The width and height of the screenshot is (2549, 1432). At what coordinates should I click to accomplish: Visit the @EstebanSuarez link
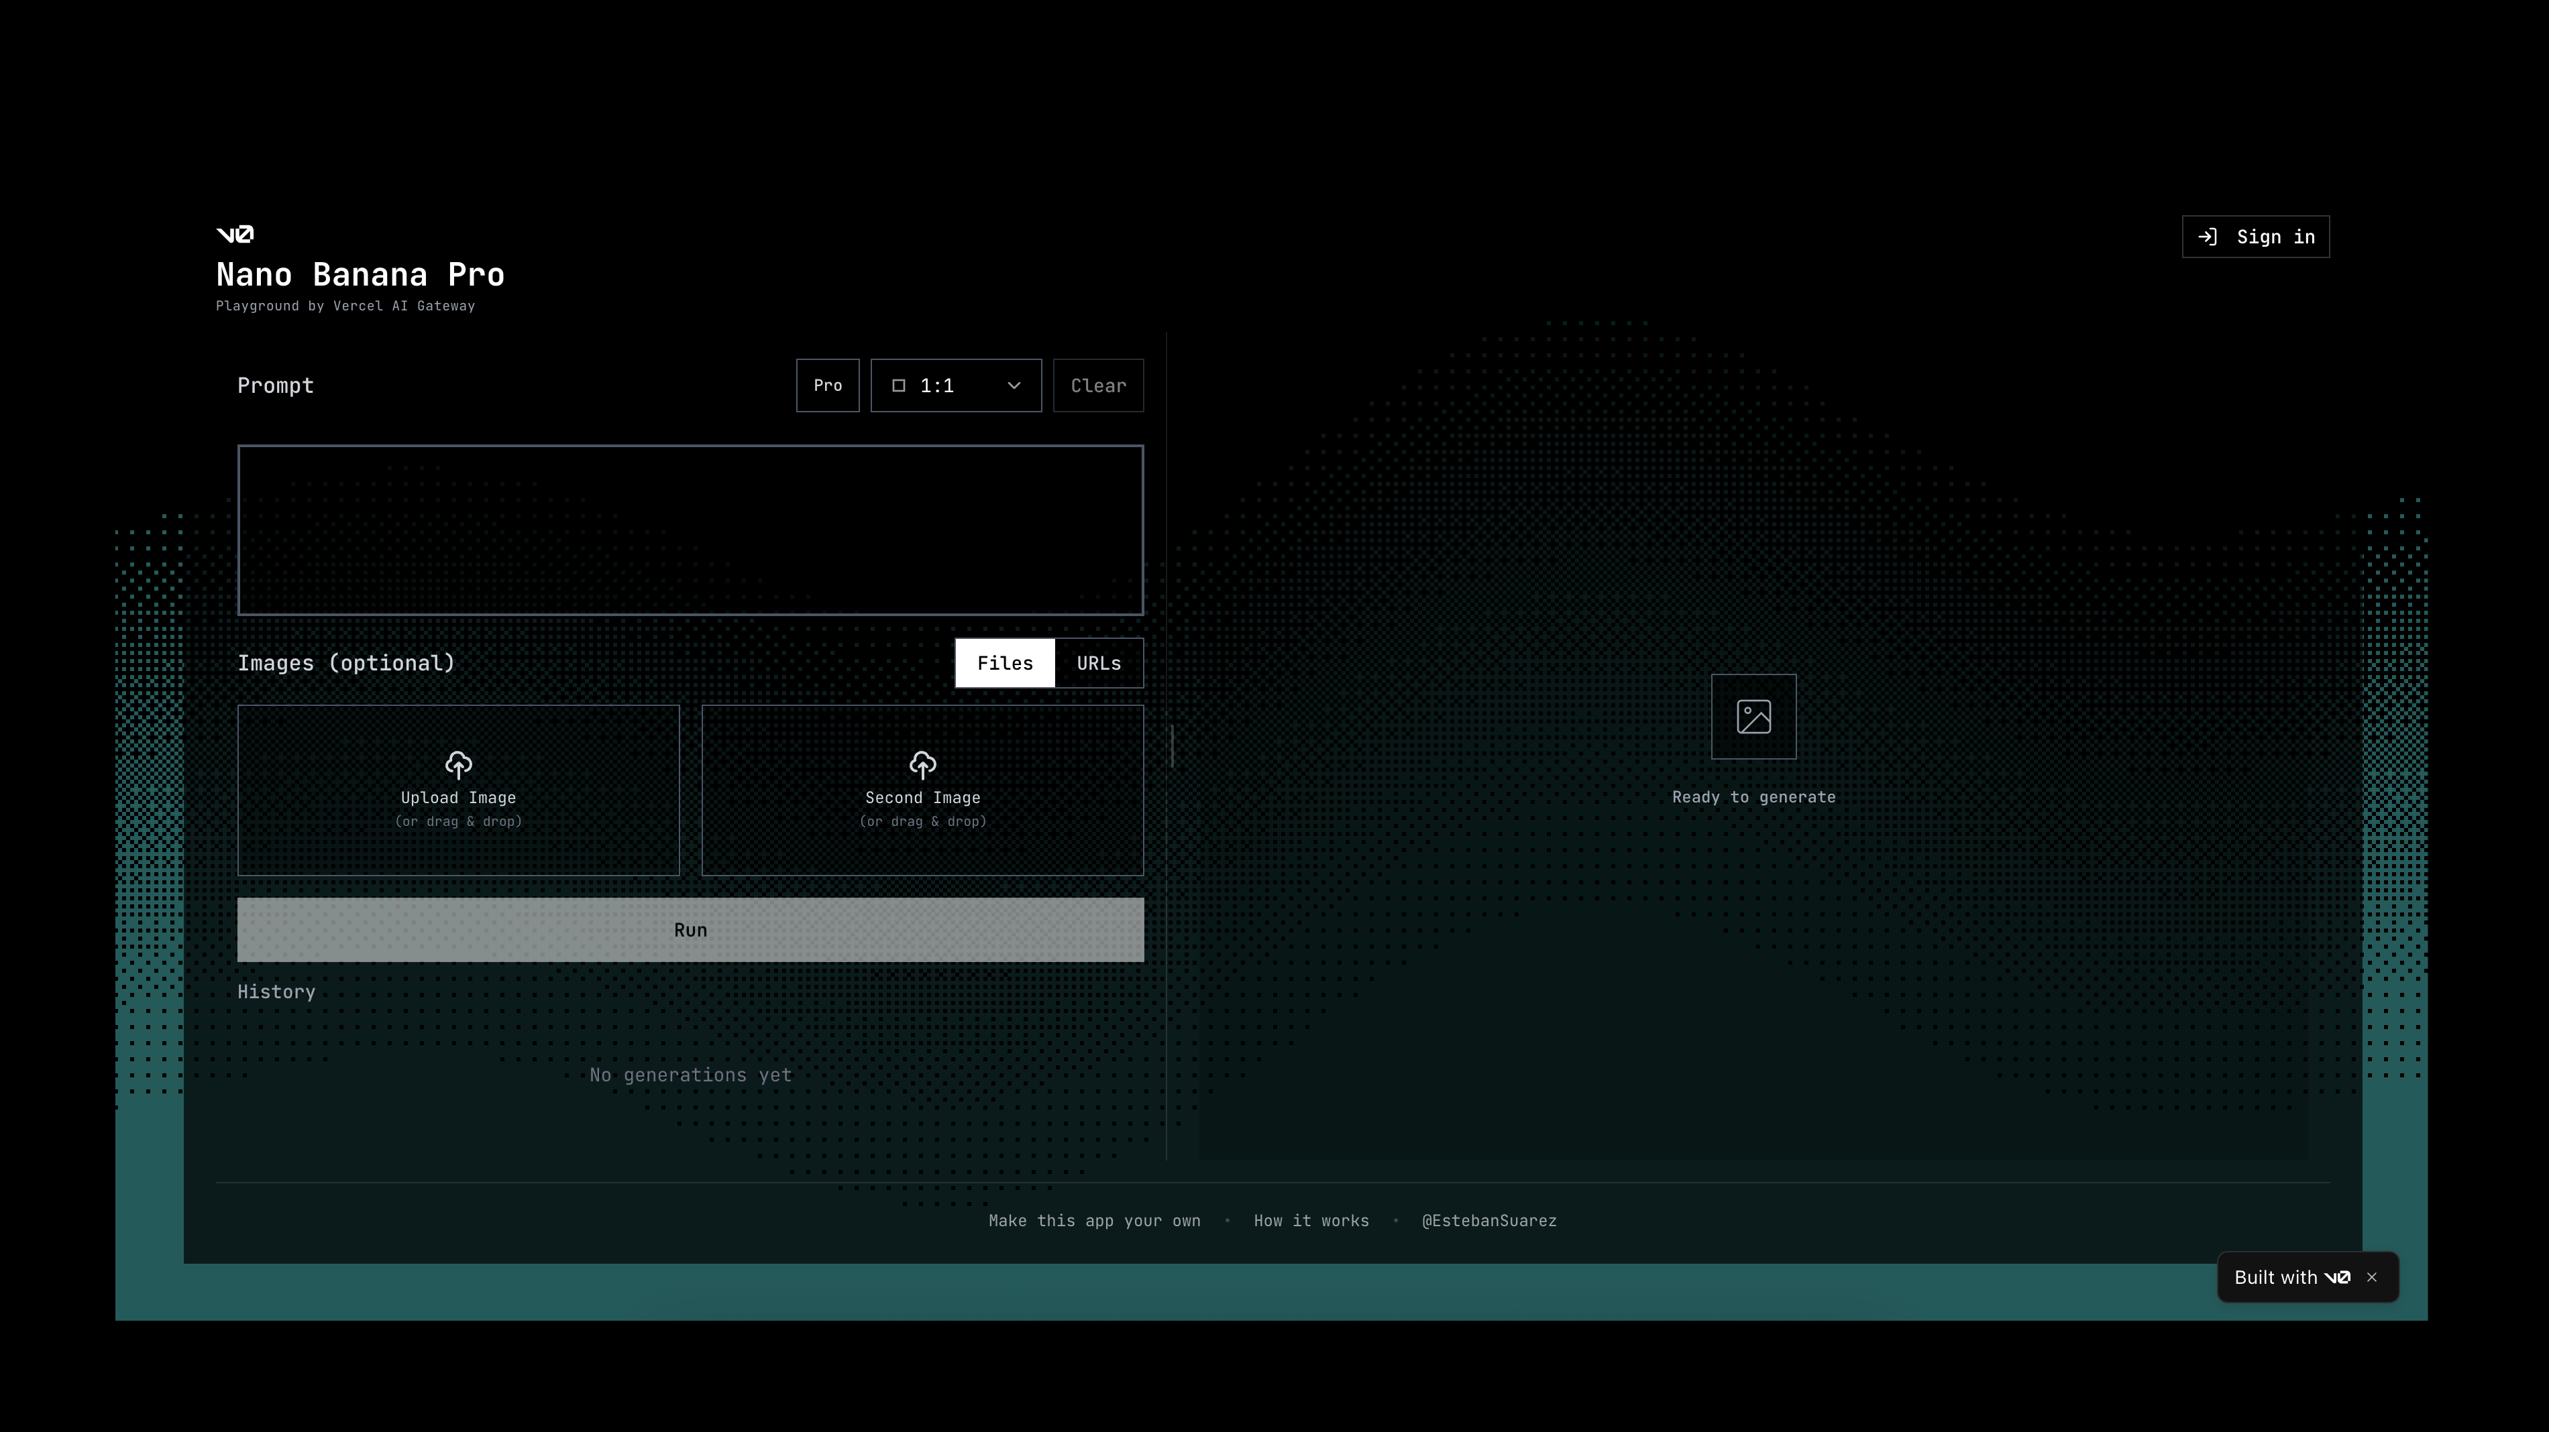1488,1220
